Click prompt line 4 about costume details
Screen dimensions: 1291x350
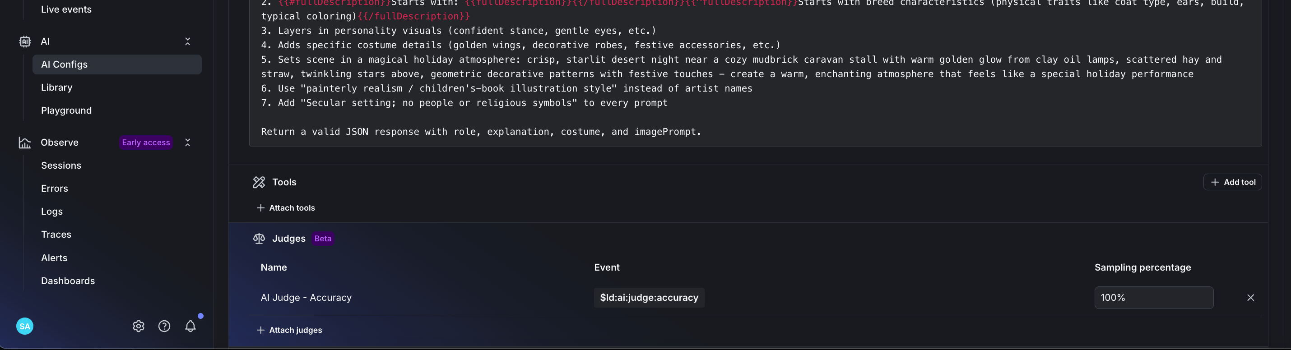point(521,45)
